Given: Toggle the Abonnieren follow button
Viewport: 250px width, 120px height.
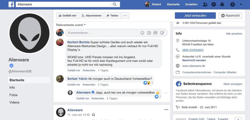Looking at the screenshot, I should (x=91, y=15).
